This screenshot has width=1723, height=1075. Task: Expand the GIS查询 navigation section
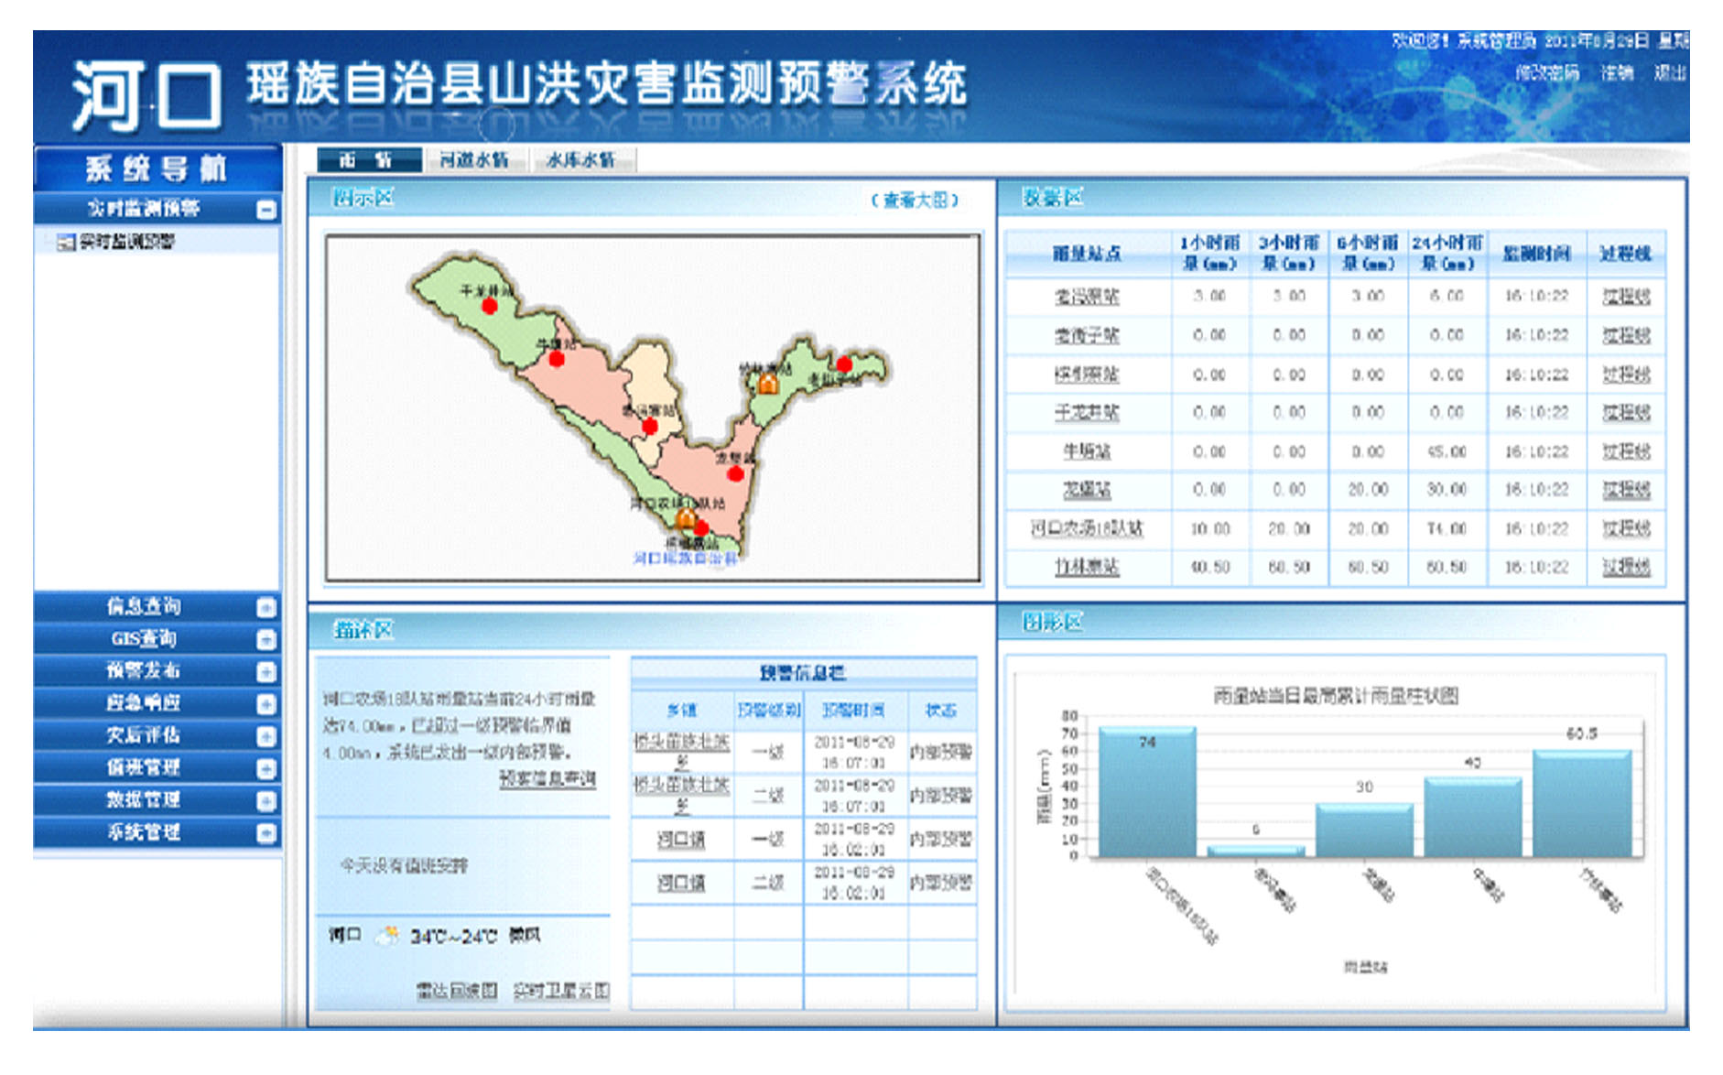pyautogui.click(x=265, y=639)
